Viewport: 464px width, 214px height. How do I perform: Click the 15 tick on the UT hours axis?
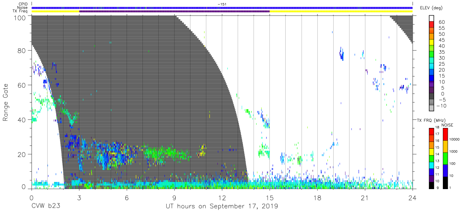[x=269, y=197]
